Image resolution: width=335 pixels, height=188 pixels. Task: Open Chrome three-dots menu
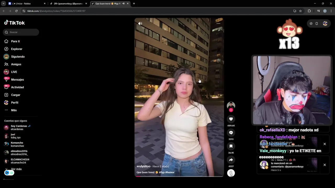tap(331, 11)
